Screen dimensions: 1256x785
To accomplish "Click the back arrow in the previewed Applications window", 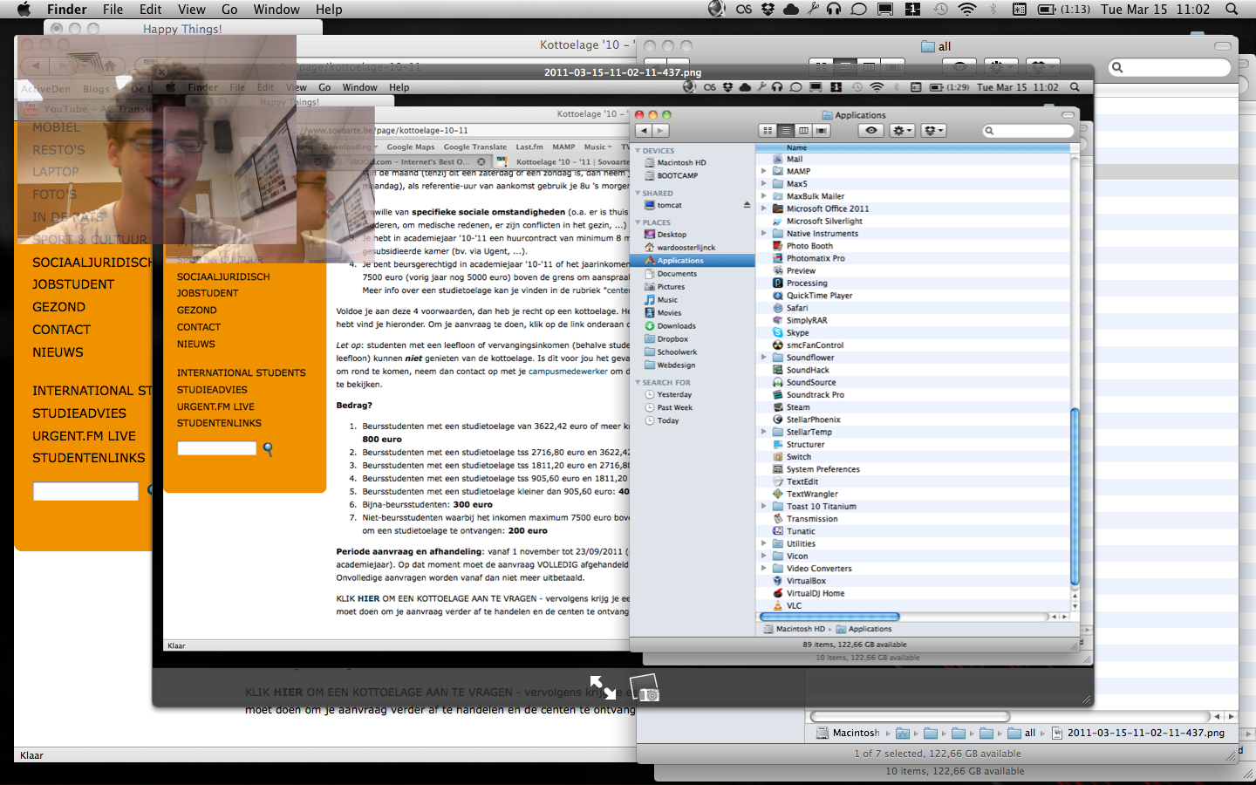I will pos(644,131).
